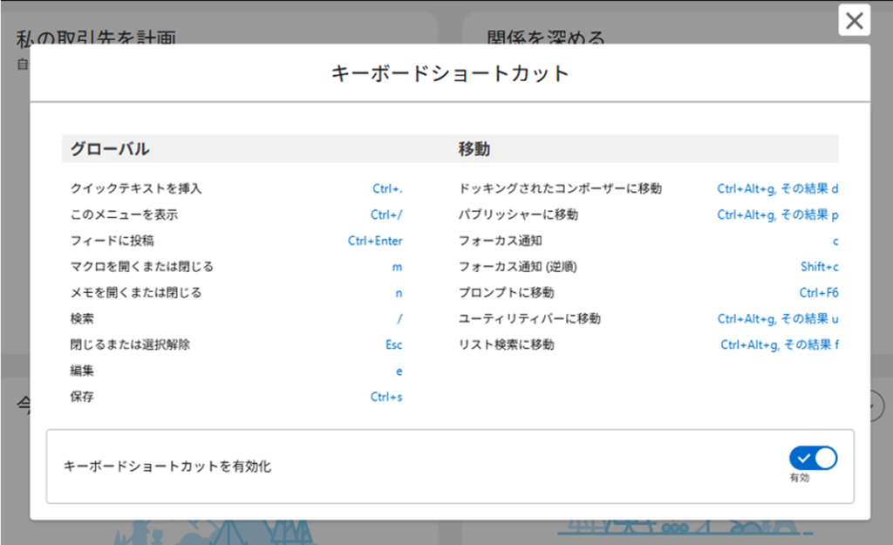Screen dimensions: 893x545
Task: Click the e shortcut beside 編集
Action: pos(399,371)
